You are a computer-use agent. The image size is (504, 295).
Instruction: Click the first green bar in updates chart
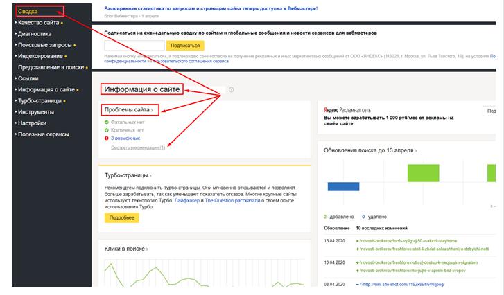click(423, 173)
